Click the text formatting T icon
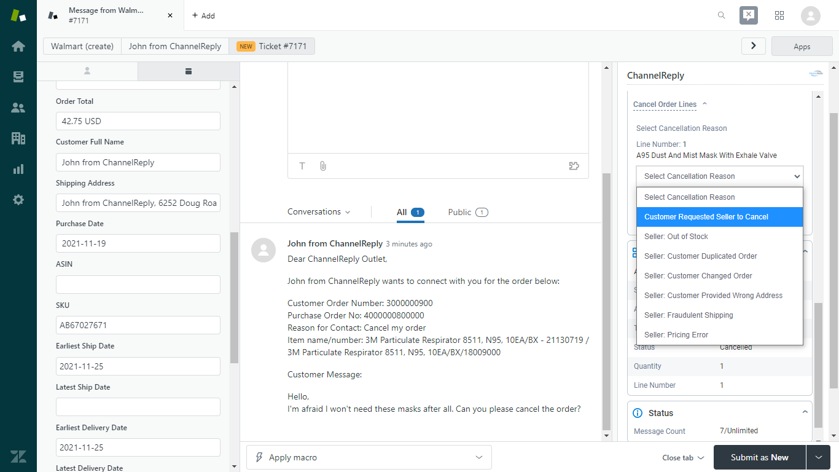Image resolution: width=839 pixels, height=472 pixels. coord(302,166)
